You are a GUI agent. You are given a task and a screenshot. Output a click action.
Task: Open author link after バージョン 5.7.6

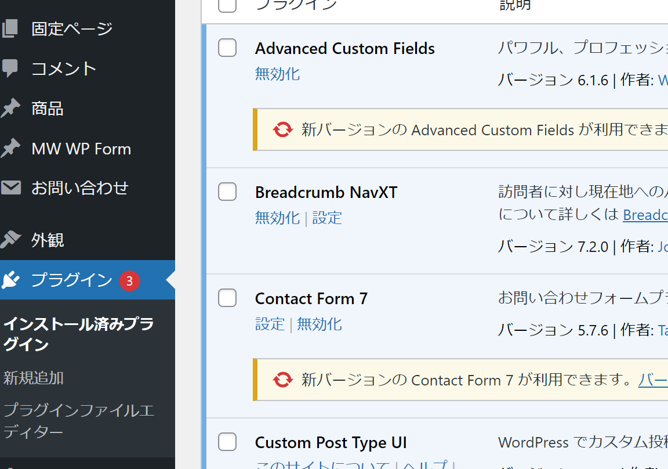(663, 330)
